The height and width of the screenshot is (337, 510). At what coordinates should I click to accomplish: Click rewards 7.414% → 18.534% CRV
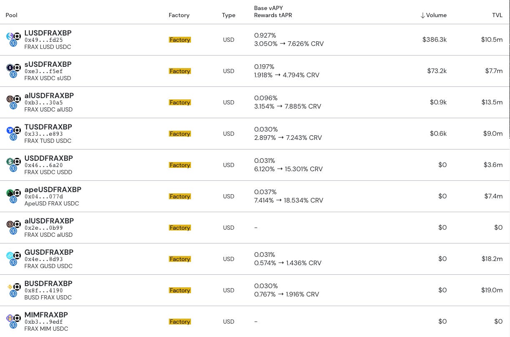tap(289, 200)
